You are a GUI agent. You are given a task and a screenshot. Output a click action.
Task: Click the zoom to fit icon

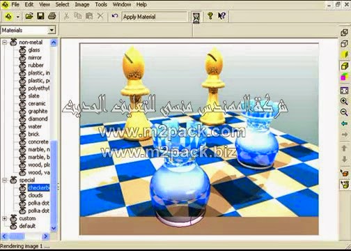click(344, 91)
